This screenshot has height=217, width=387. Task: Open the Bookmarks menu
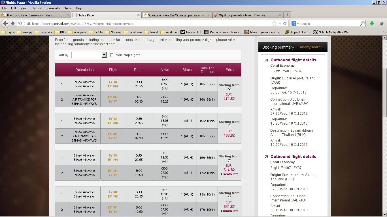pos(53,8)
